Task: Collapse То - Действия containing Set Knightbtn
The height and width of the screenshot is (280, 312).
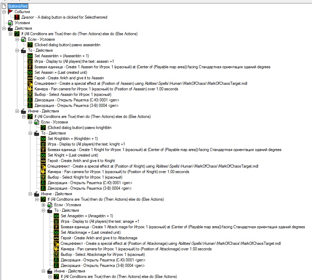Action: pyautogui.click(x=30, y=133)
